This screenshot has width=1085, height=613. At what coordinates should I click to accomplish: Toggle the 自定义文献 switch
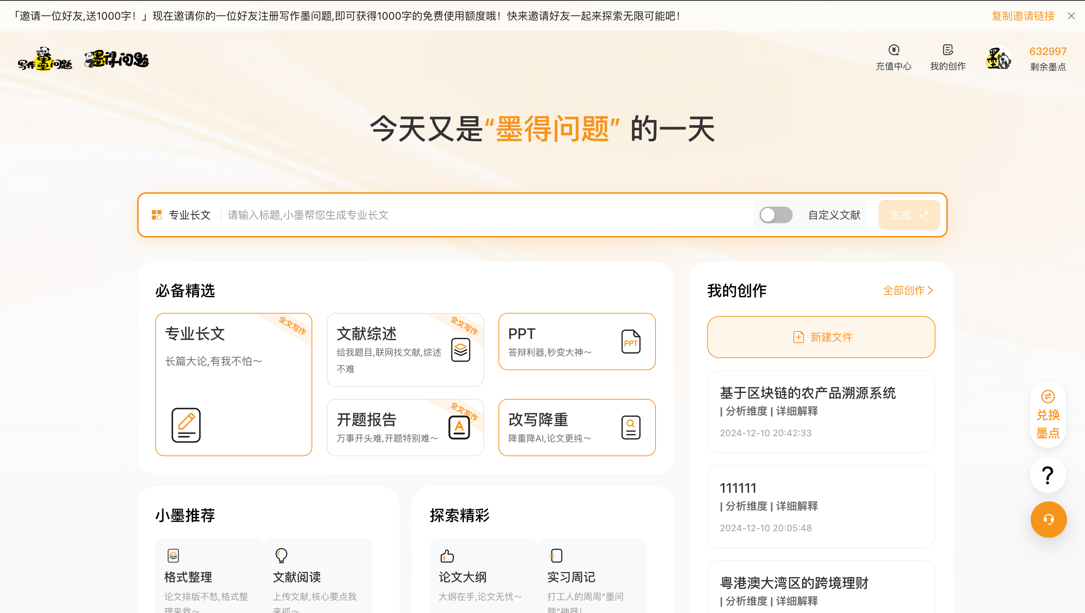[x=776, y=215]
